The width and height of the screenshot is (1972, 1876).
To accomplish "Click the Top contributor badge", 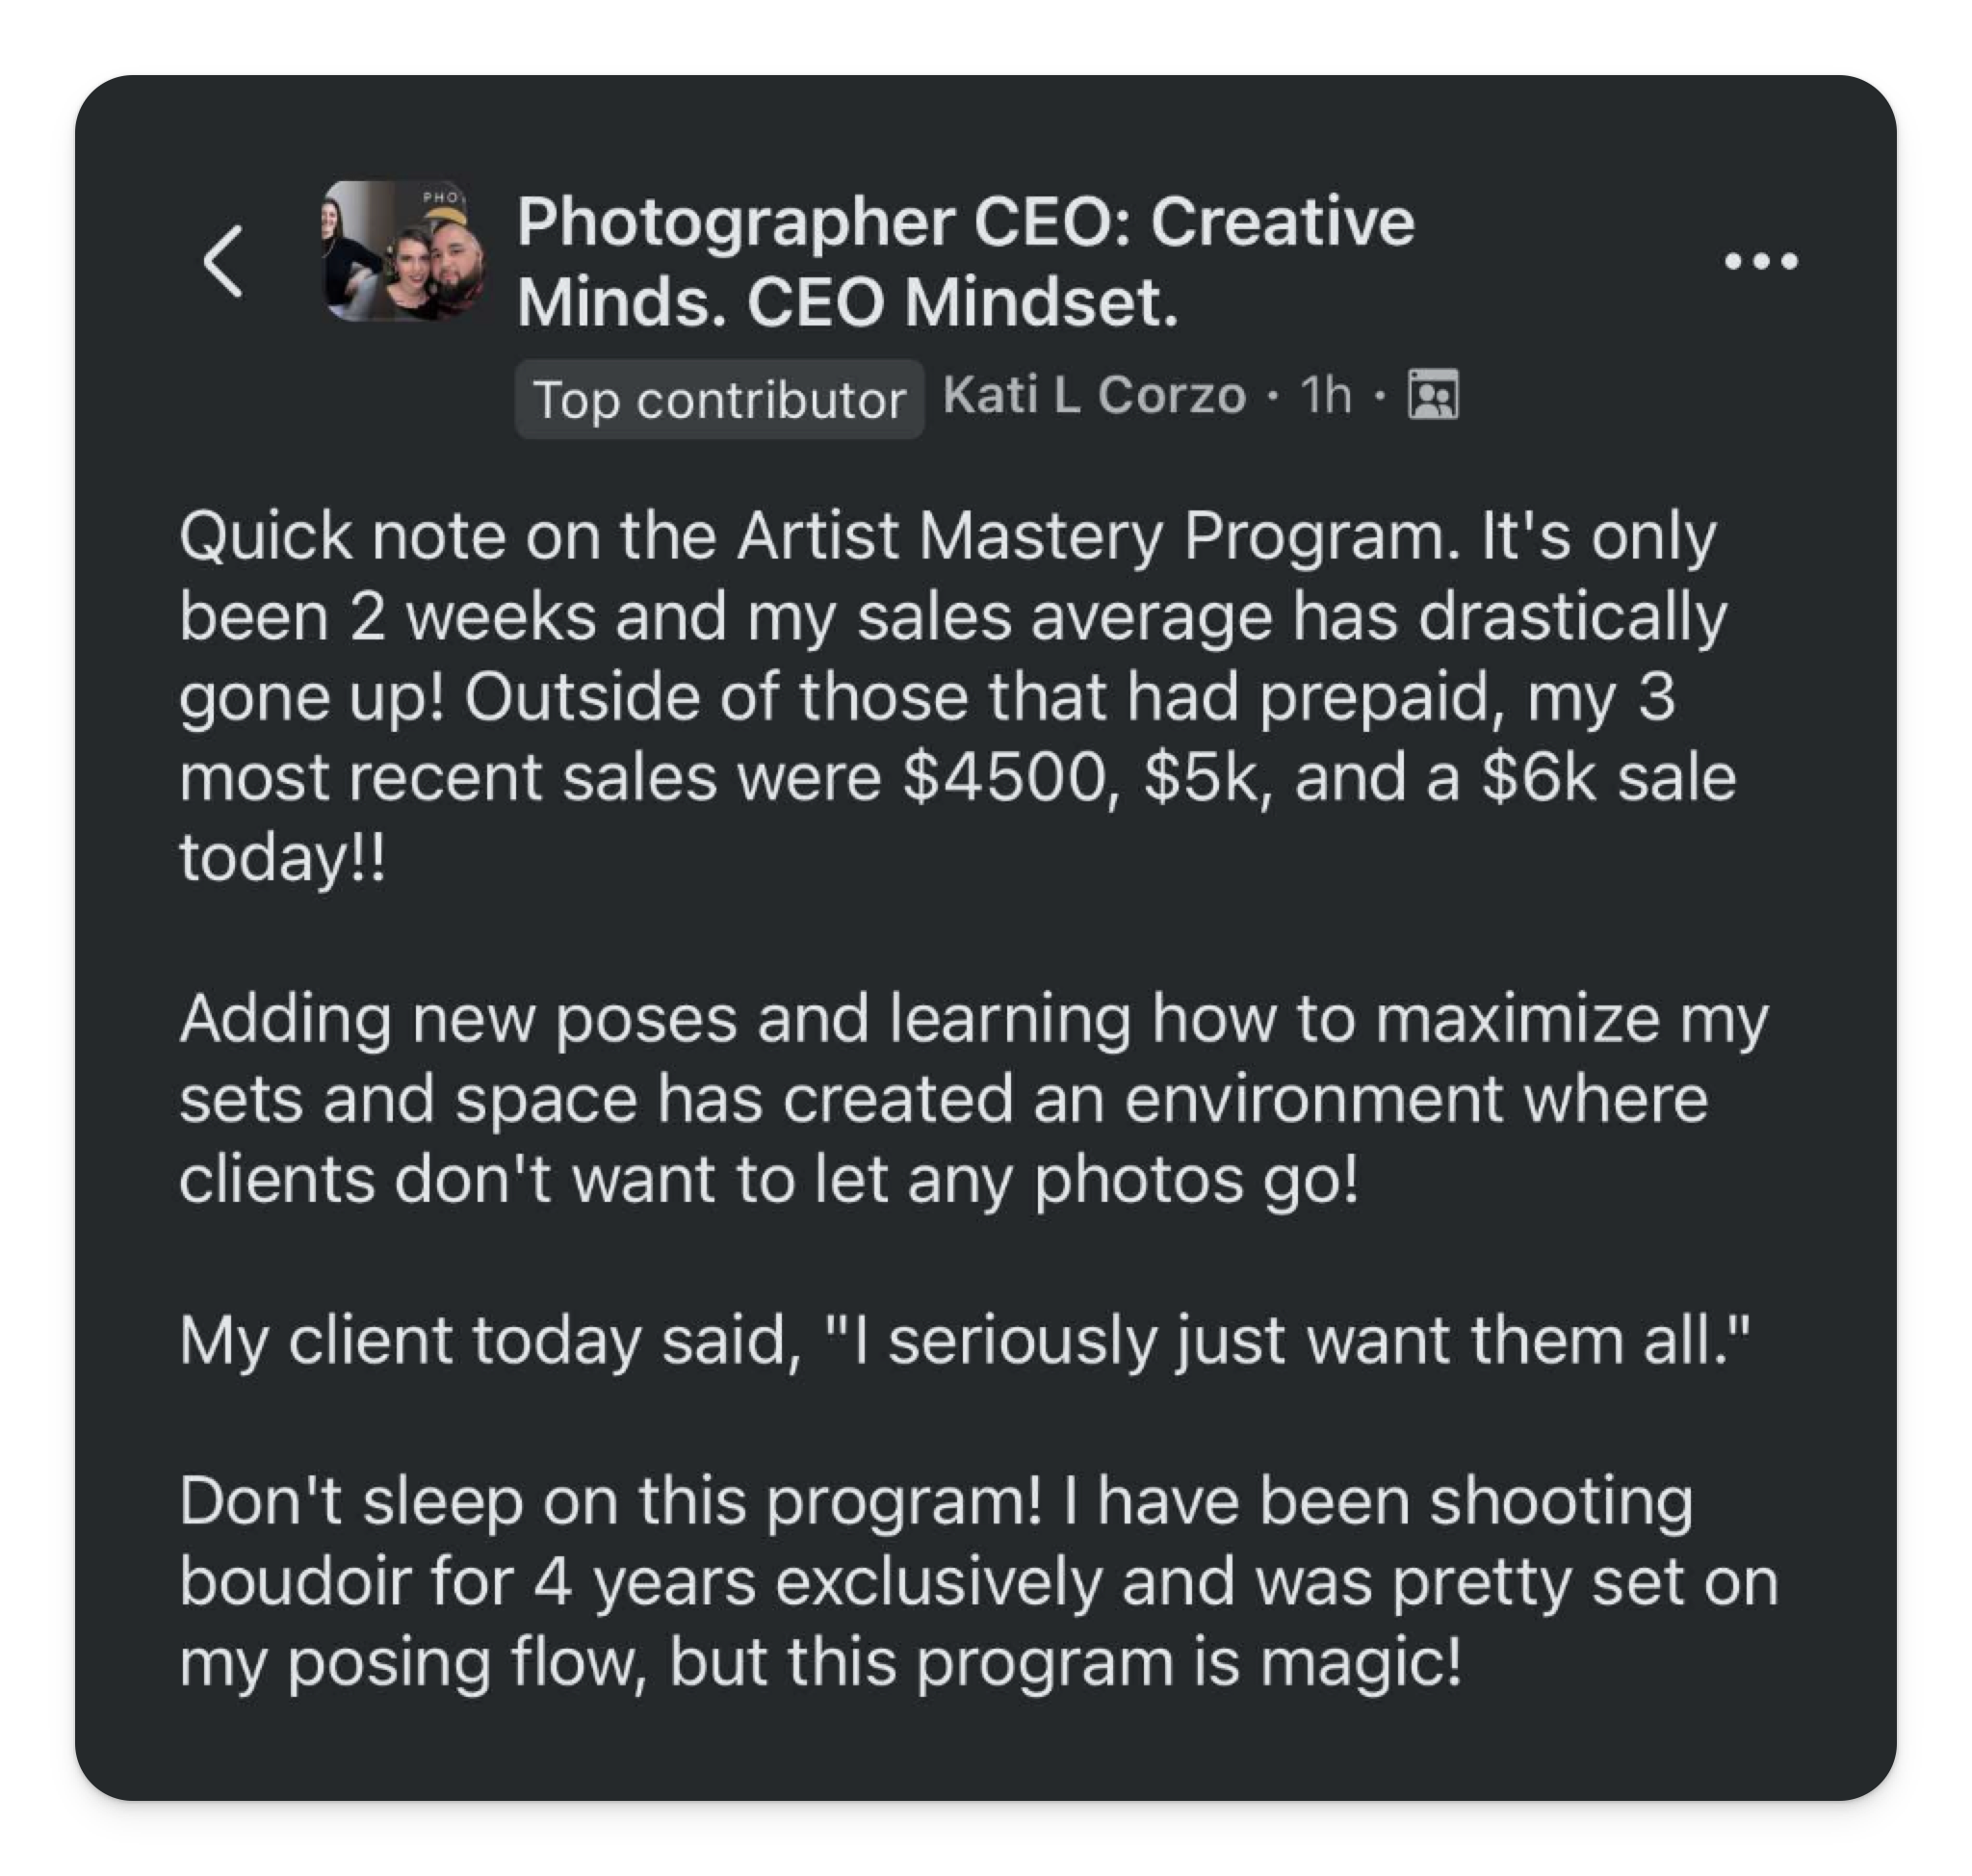I will (719, 399).
